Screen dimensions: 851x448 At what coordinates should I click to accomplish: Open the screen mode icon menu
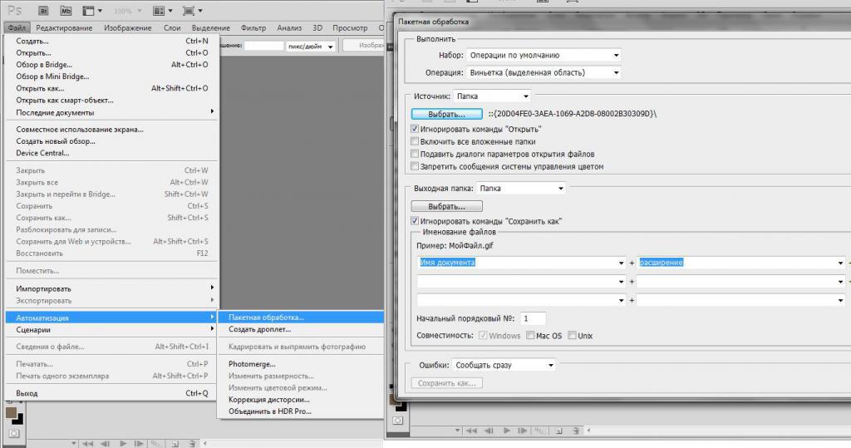coord(193,10)
